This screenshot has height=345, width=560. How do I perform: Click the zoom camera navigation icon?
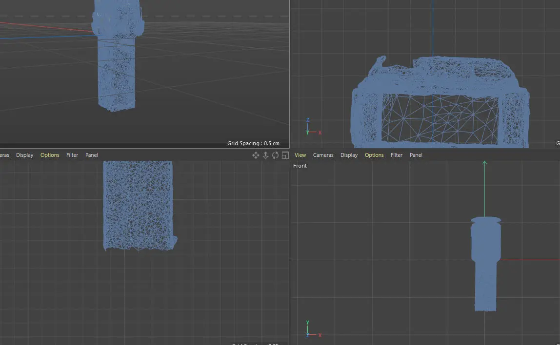click(266, 155)
